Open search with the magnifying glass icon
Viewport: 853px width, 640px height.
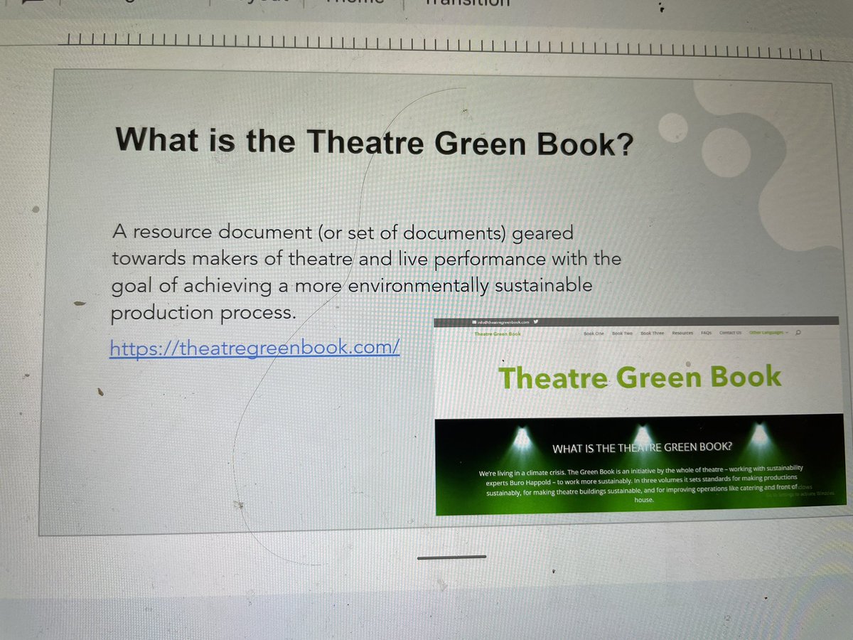pos(798,334)
